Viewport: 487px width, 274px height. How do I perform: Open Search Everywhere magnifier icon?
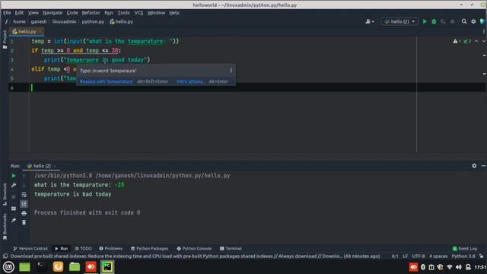pos(464,21)
